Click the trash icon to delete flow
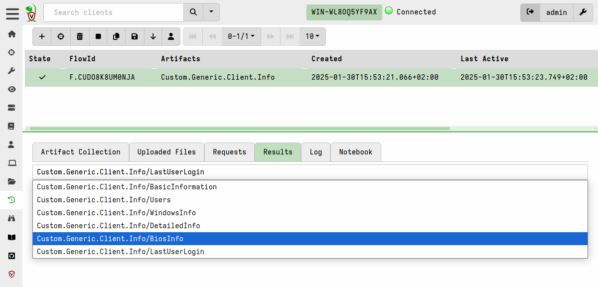The image size is (598, 287). point(80,36)
